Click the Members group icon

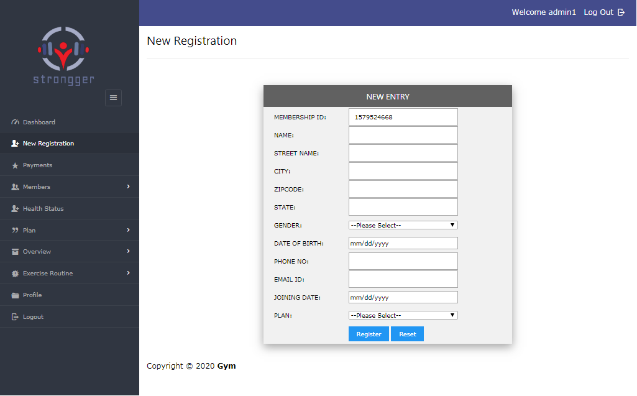pos(15,187)
